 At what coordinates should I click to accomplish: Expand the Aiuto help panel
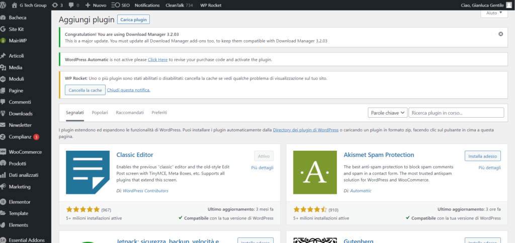494,13
